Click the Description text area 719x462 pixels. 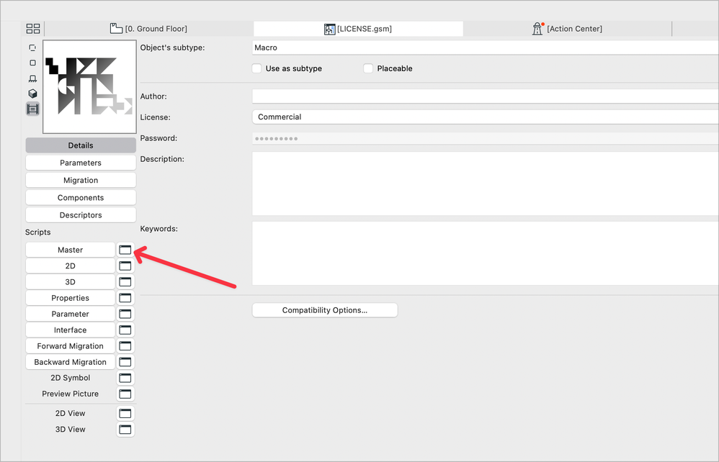485,184
